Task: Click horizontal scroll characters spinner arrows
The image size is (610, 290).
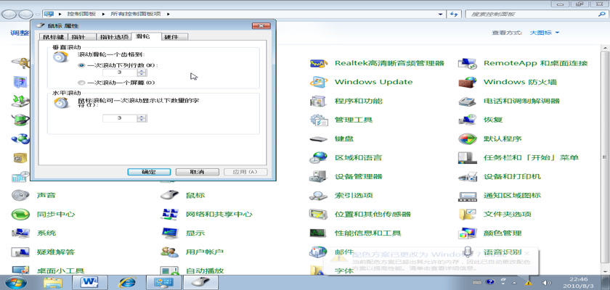Action: point(144,117)
